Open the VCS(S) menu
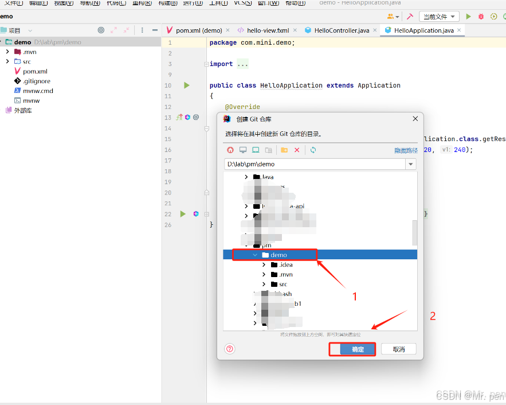 (x=242, y=3)
